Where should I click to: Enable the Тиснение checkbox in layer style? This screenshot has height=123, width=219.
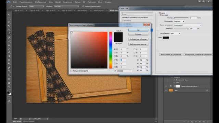[x=123, y=20]
